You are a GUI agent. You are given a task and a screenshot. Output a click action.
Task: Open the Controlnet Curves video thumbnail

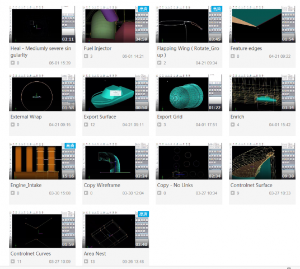pyautogui.click(x=42, y=230)
